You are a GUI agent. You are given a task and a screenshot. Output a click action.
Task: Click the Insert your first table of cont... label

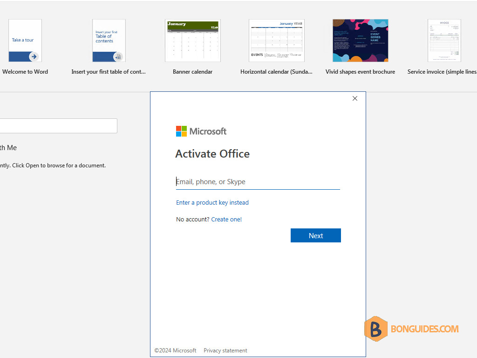109,72
